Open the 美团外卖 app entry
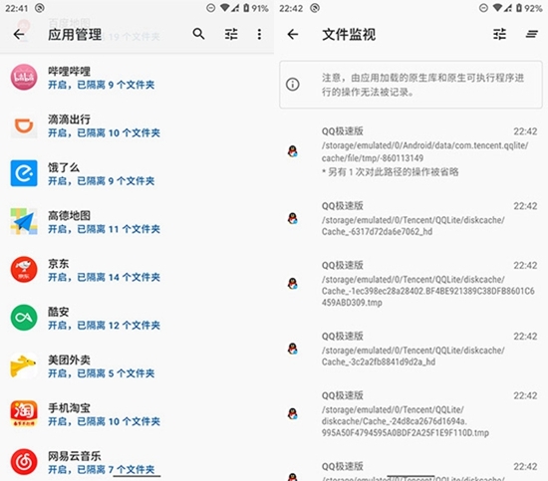 (137, 365)
